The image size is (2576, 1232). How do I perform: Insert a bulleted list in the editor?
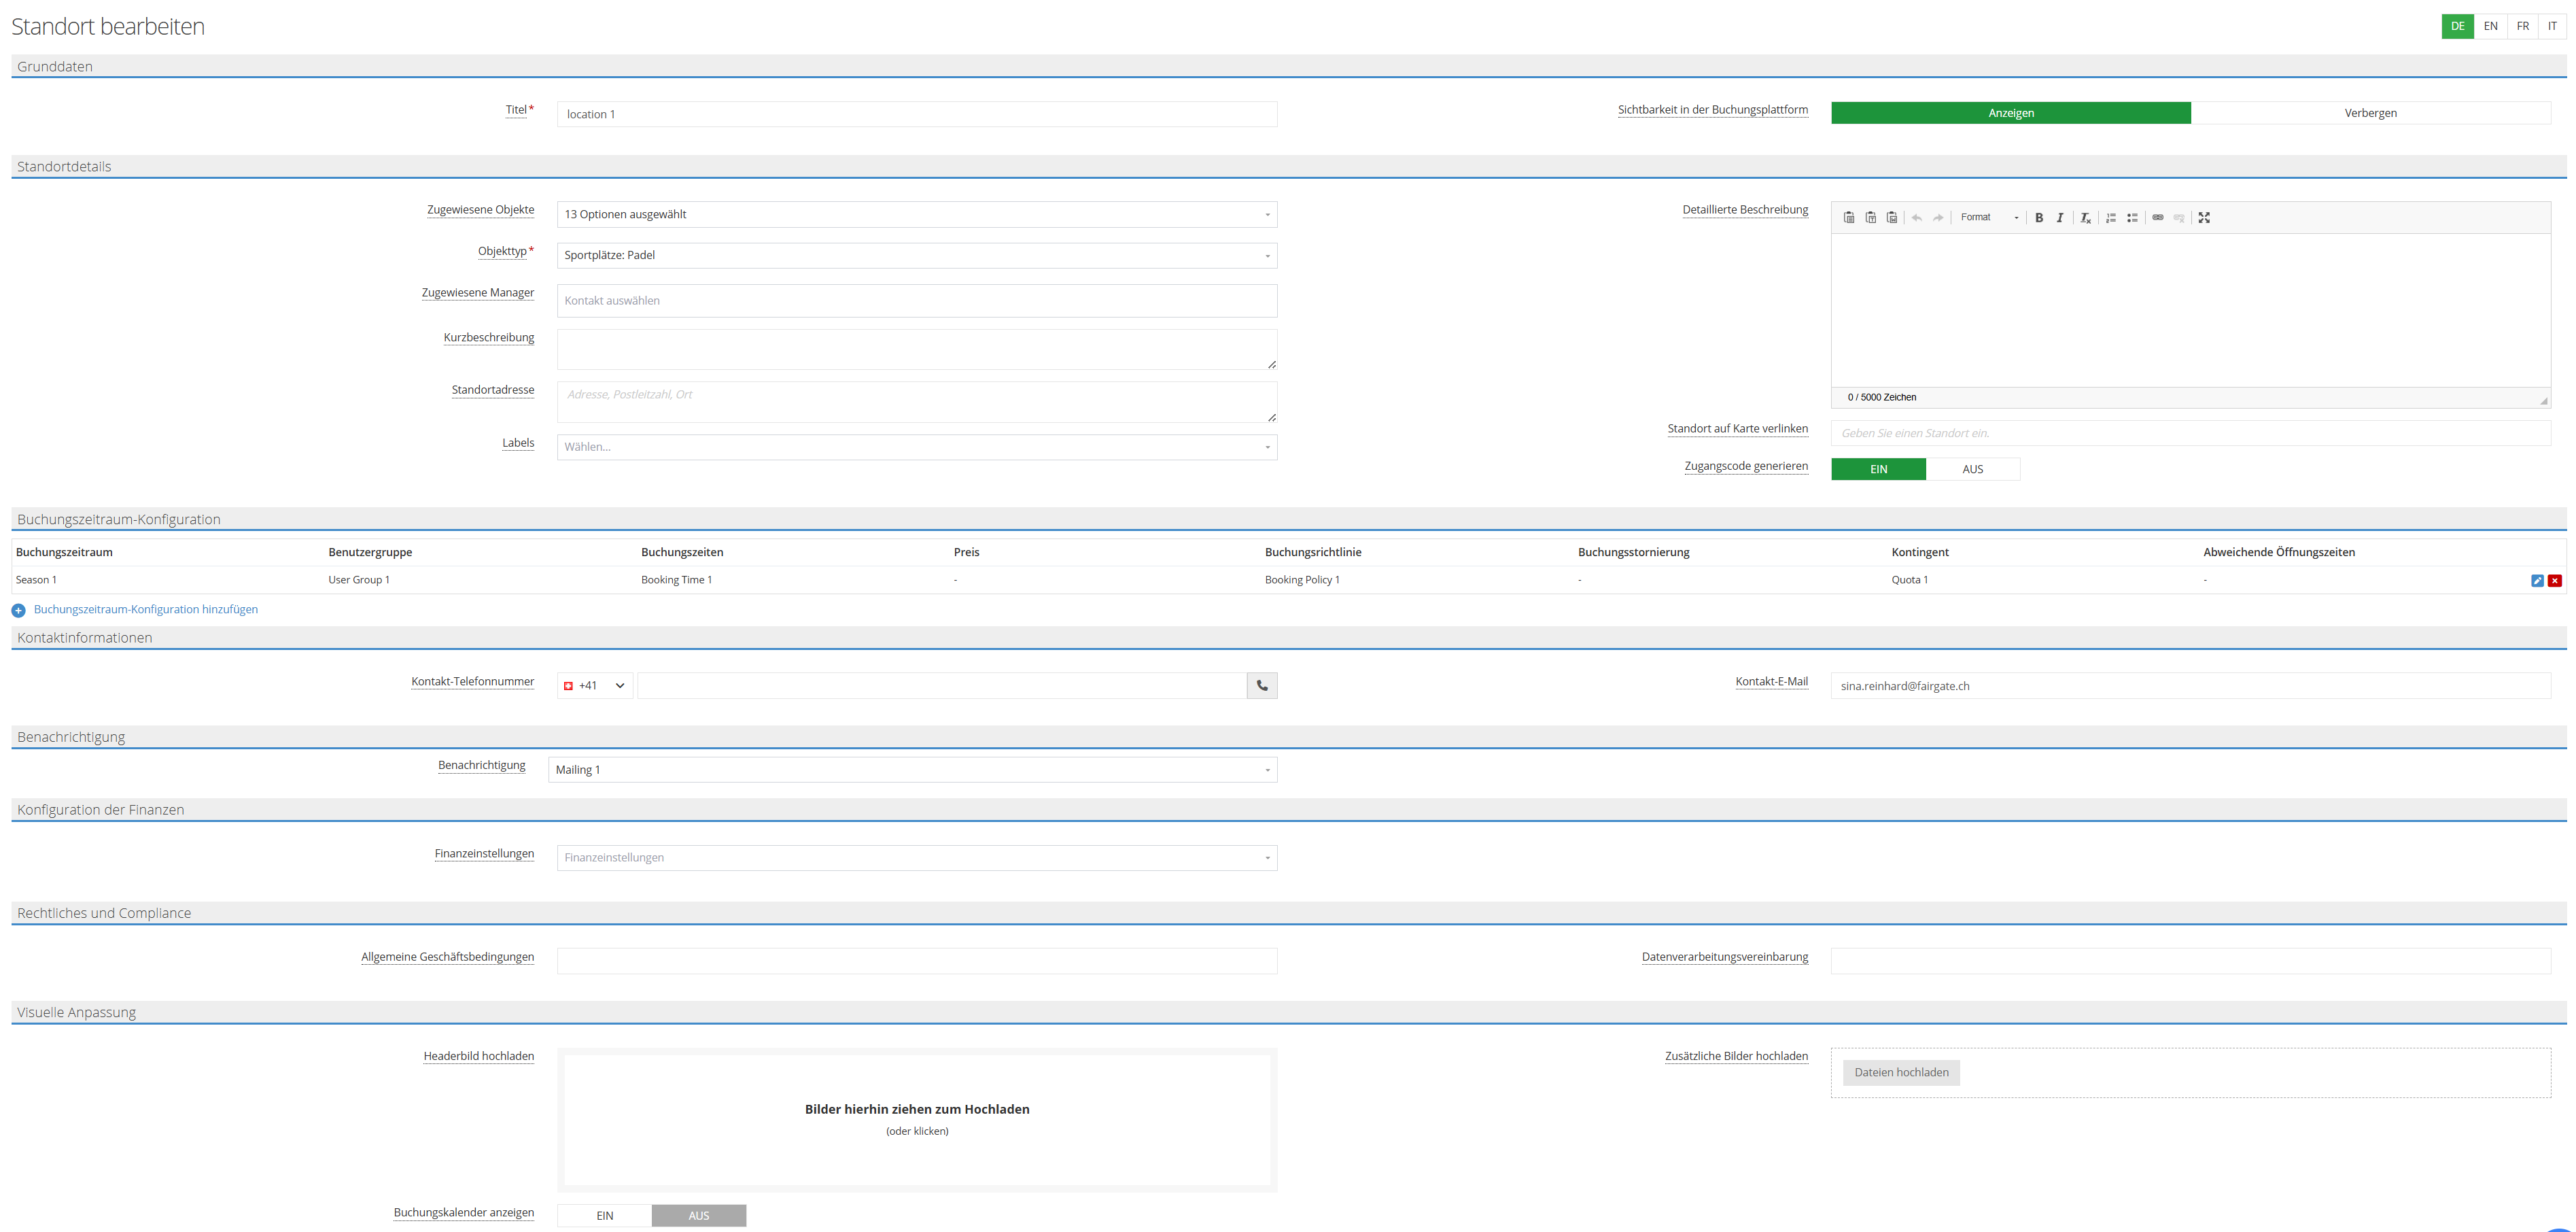pos(2132,218)
